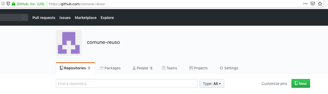Open Pull requests in the header
Image resolution: width=328 pixels, height=94 pixels.
coord(44,18)
